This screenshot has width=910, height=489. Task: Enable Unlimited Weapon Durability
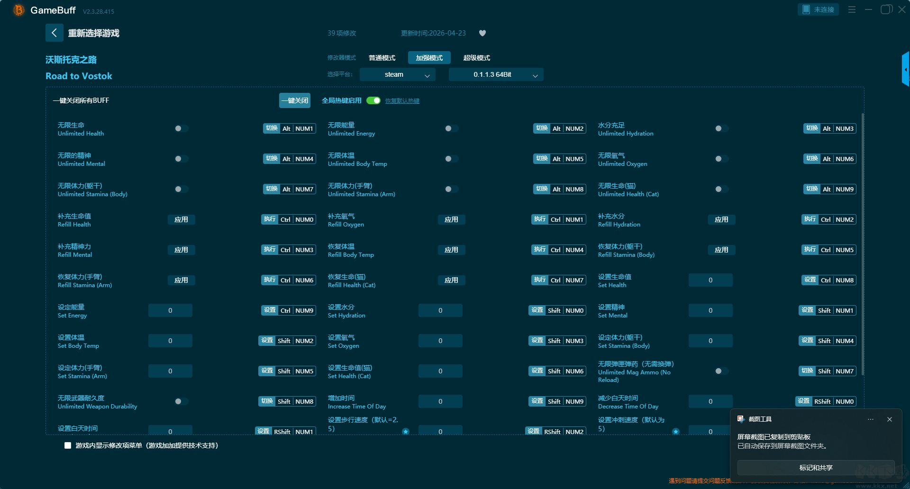(x=181, y=401)
